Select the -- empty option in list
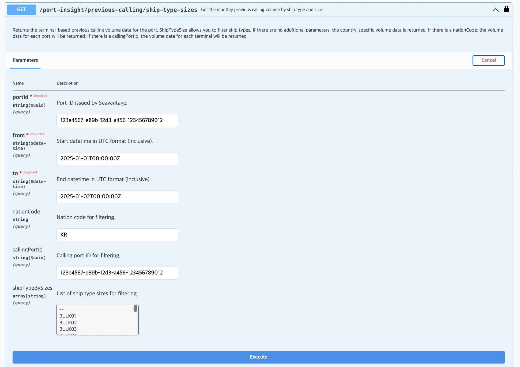Image resolution: width=520 pixels, height=367 pixels. click(x=62, y=309)
